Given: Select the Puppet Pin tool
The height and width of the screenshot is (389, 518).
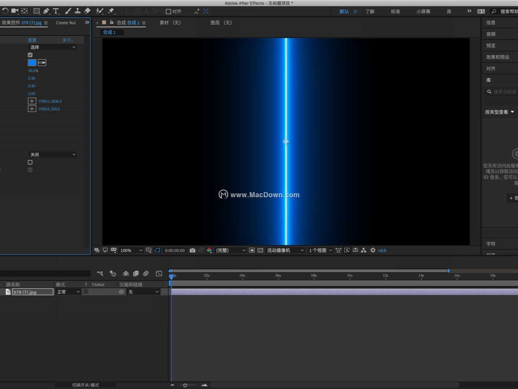Looking at the screenshot, I should 112,11.
